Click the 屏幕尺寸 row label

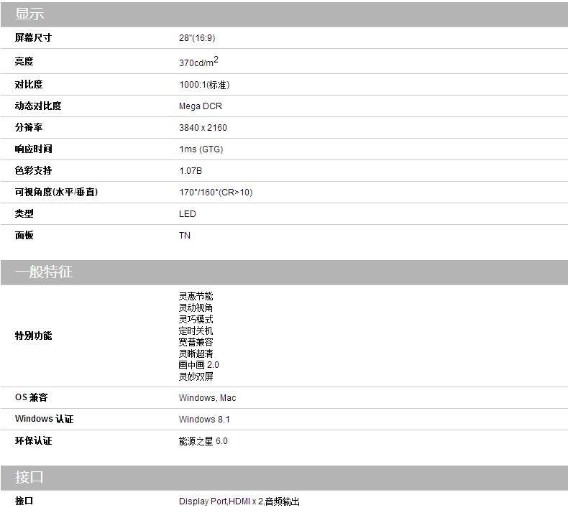pos(33,37)
